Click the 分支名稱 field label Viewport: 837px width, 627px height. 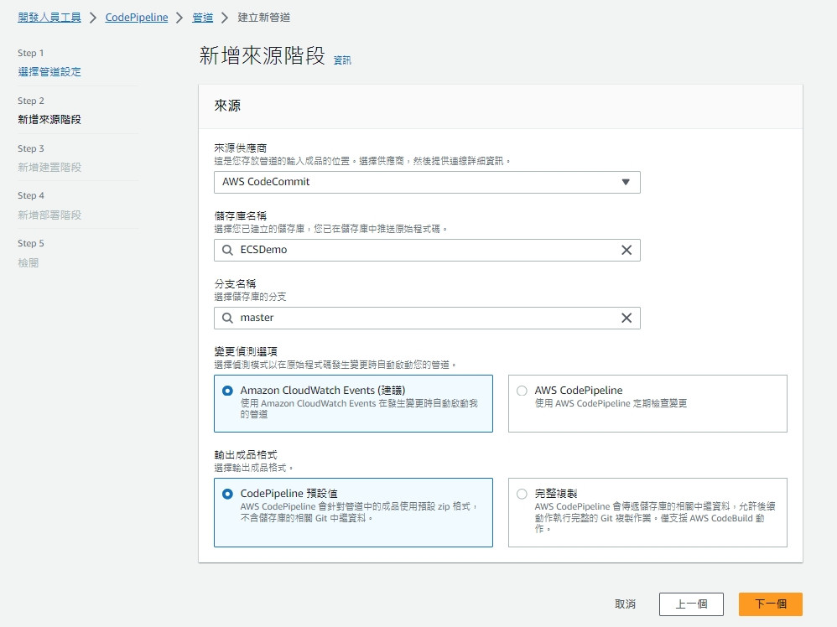pyautogui.click(x=235, y=284)
